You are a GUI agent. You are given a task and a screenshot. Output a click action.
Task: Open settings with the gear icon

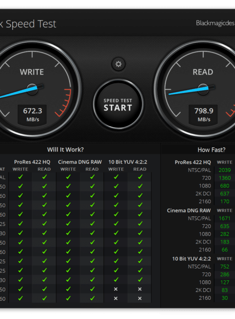tap(118, 64)
